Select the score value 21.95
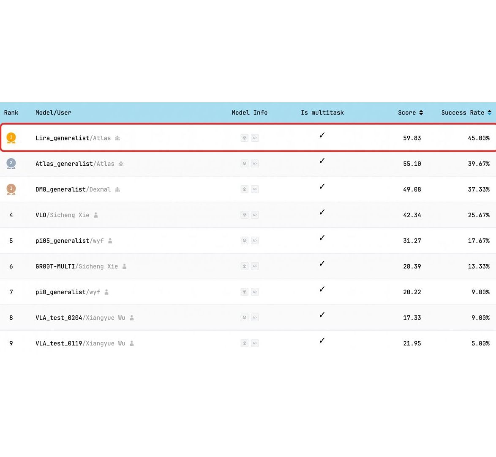 412,343
